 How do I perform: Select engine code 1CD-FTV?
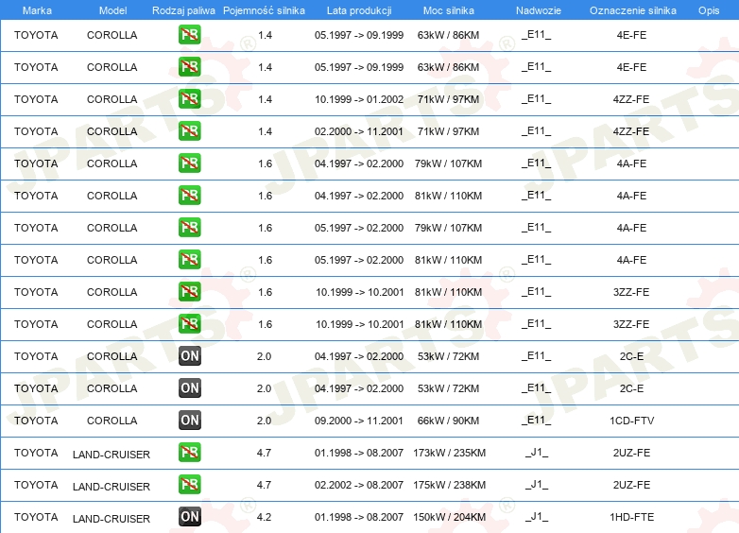631,421
